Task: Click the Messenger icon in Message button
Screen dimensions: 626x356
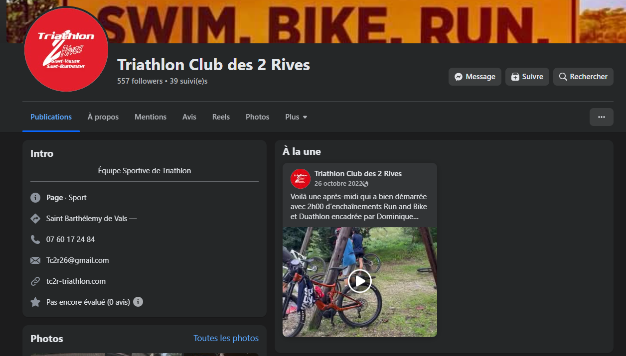Action: (459, 77)
